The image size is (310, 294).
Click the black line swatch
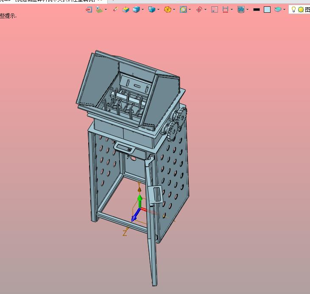(257, 9)
